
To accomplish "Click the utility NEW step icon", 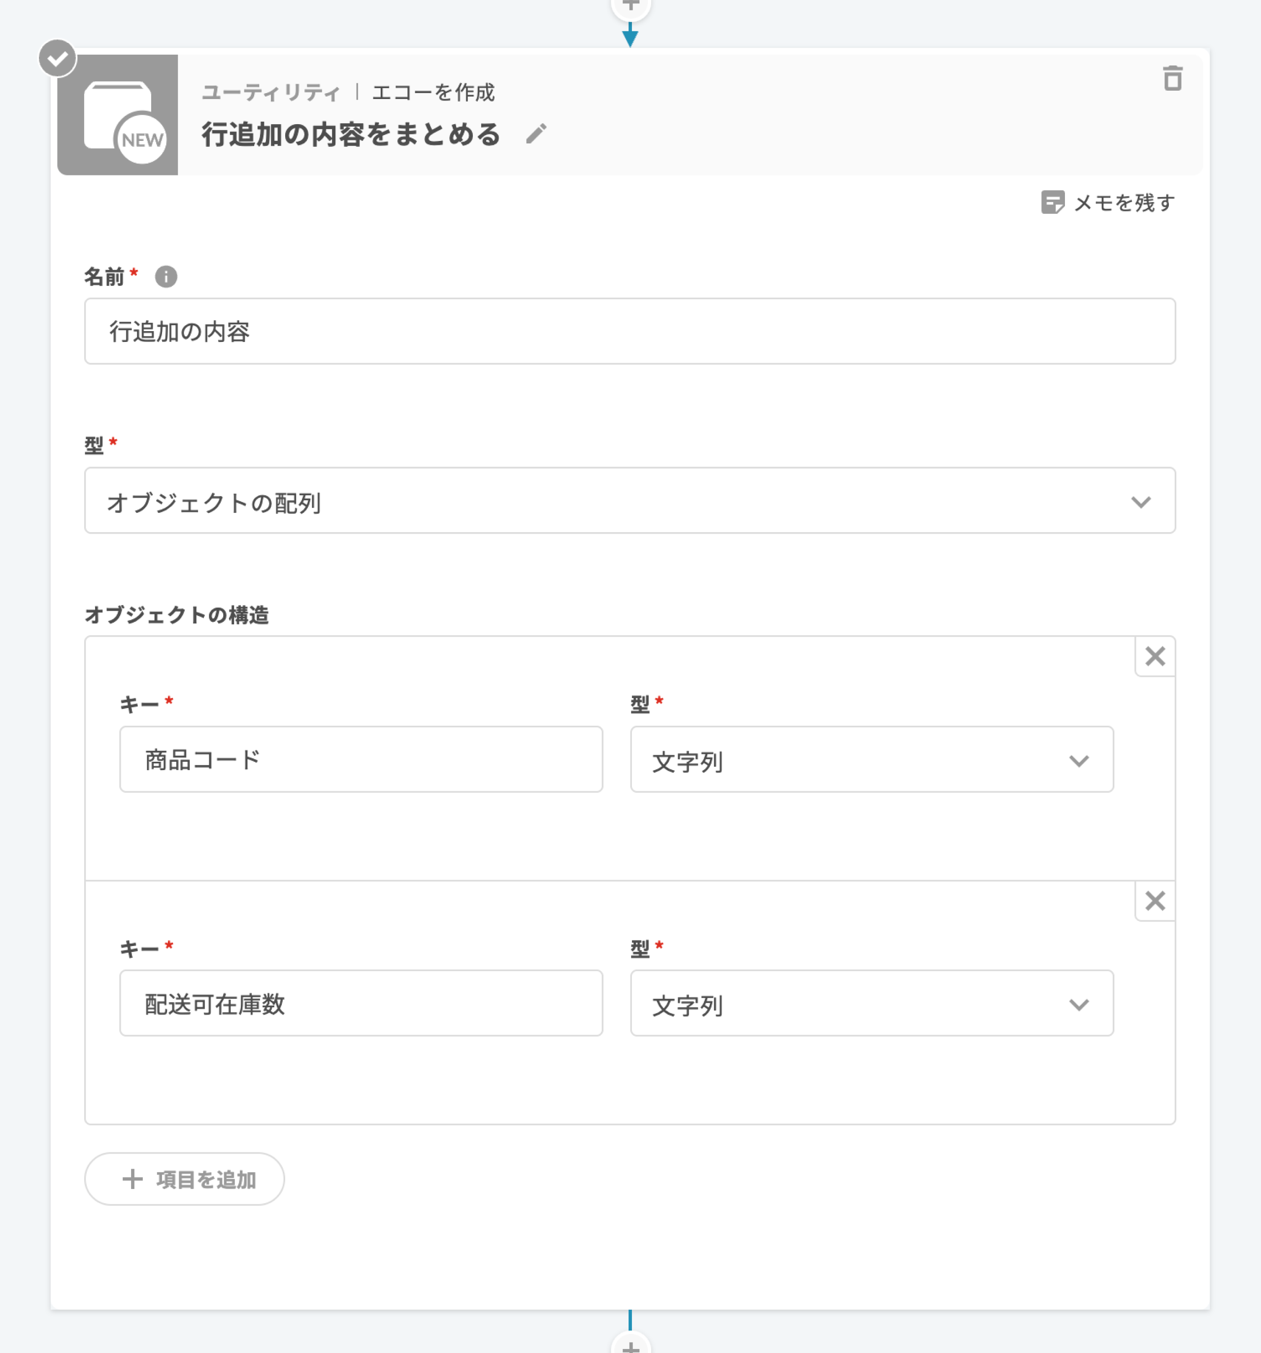I will (118, 115).
